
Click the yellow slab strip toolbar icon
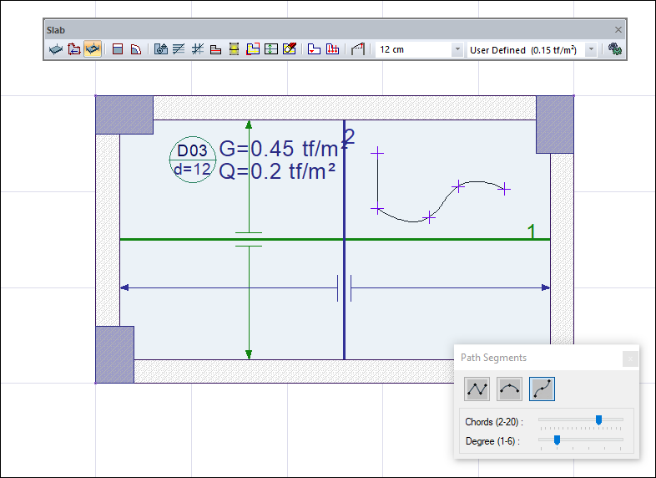pyautogui.click(x=235, y=50)
